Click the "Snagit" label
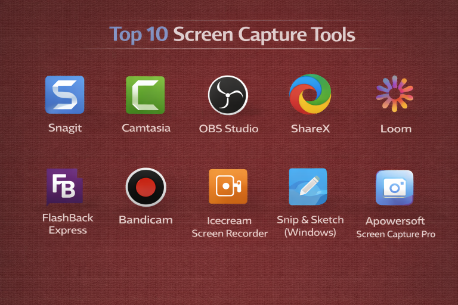The height and width of the screenshot is (305, 458). point(65,128)
